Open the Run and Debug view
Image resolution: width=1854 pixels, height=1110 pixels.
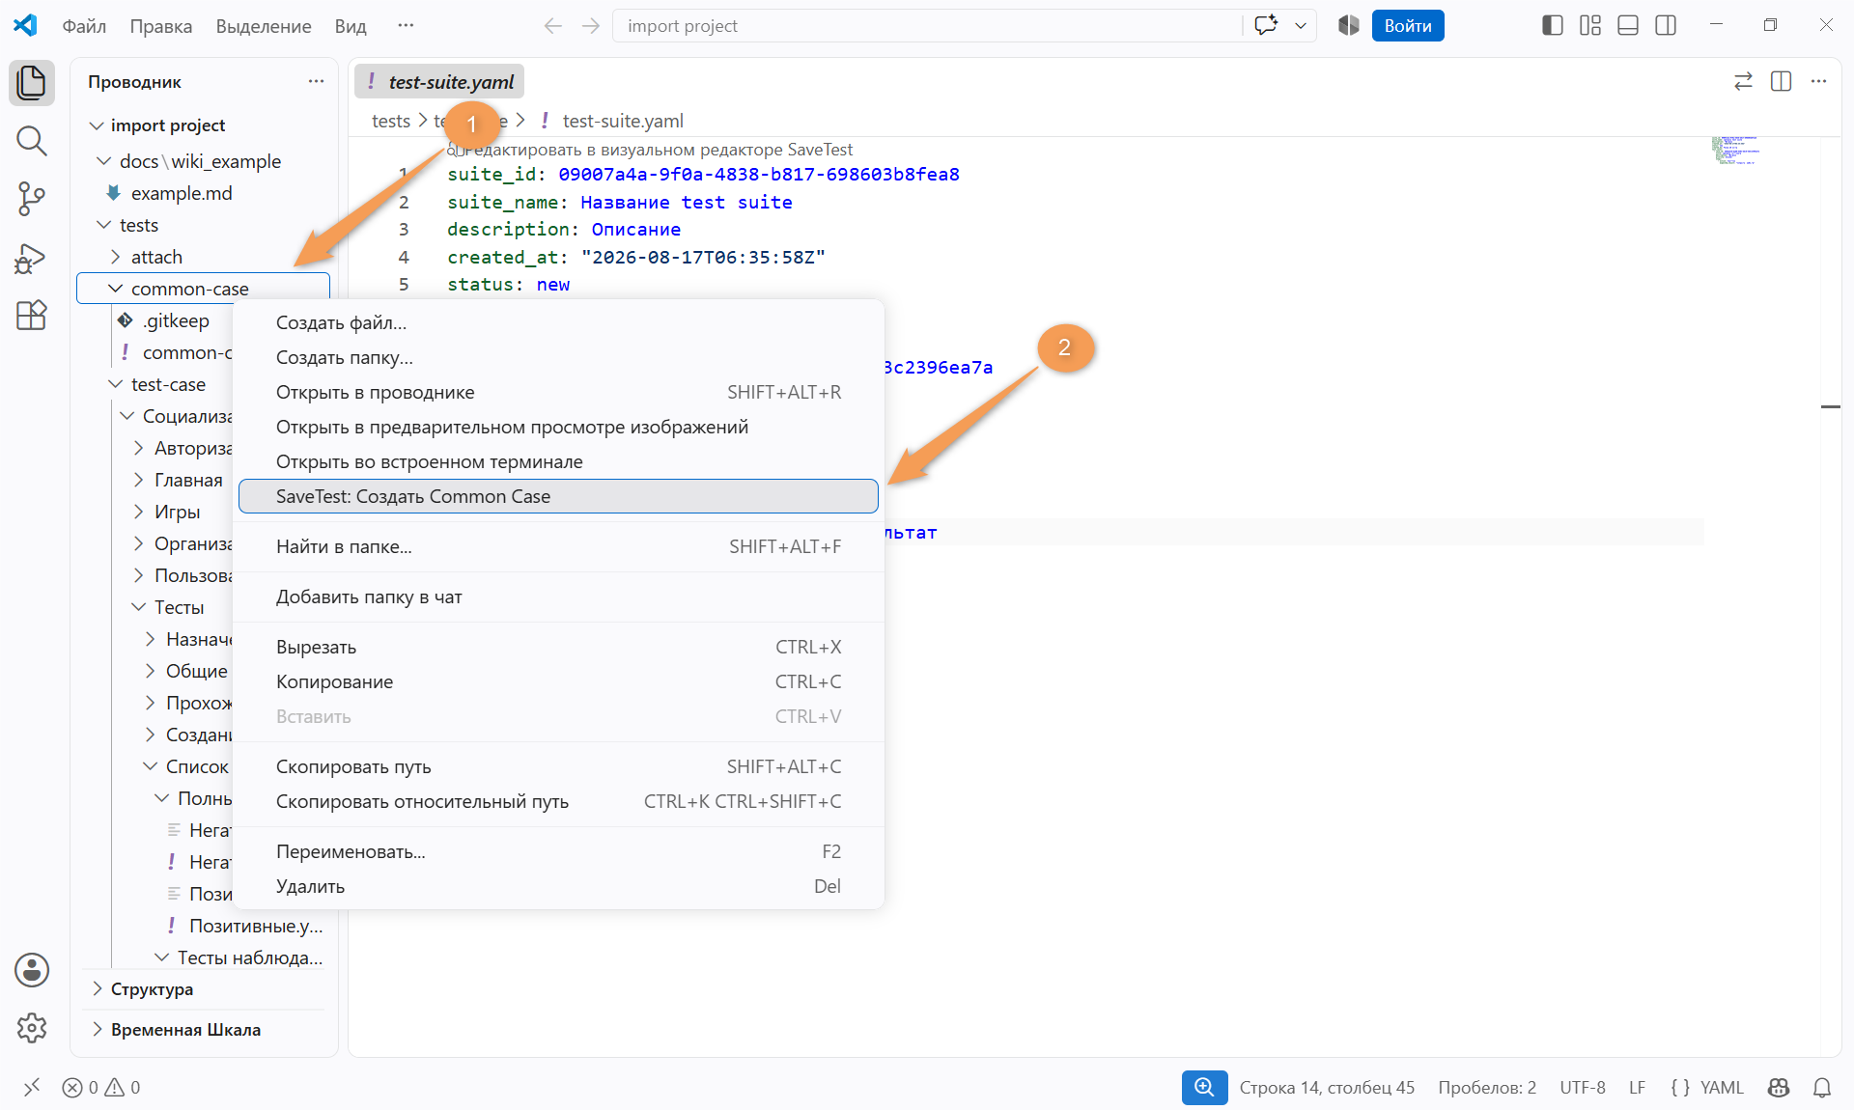coord(32,258)
